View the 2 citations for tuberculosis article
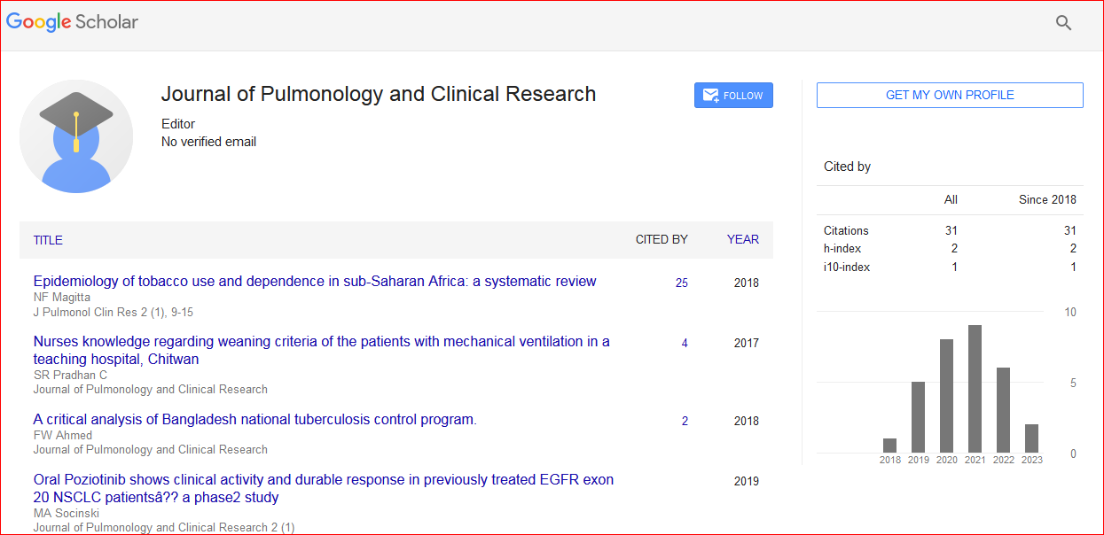Viewport: 1104px width, 535px height. [684, 422]
